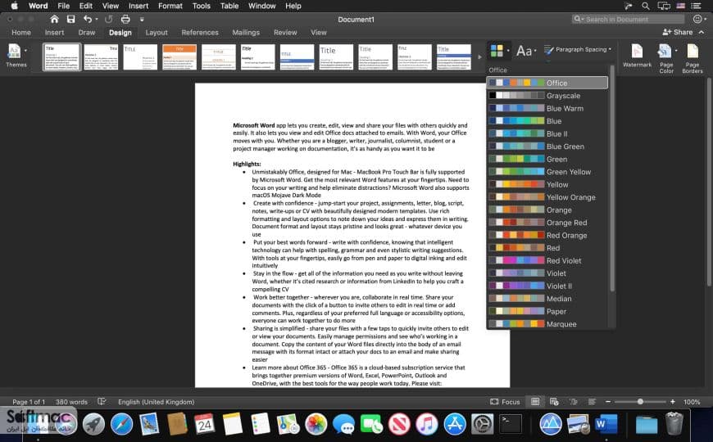Share the document
The width and height of the screenshot is (713, 442).
pyautogui.click(x=678, y=32)
